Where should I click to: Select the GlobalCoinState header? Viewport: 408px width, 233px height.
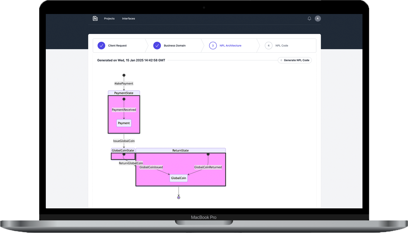(123, 150)
